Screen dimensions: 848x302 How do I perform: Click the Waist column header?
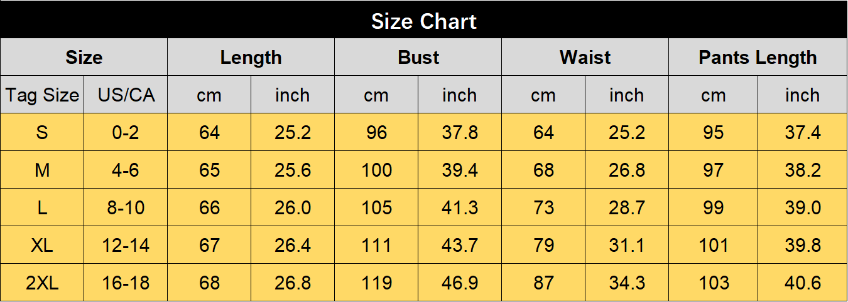[x=585, y=58]
